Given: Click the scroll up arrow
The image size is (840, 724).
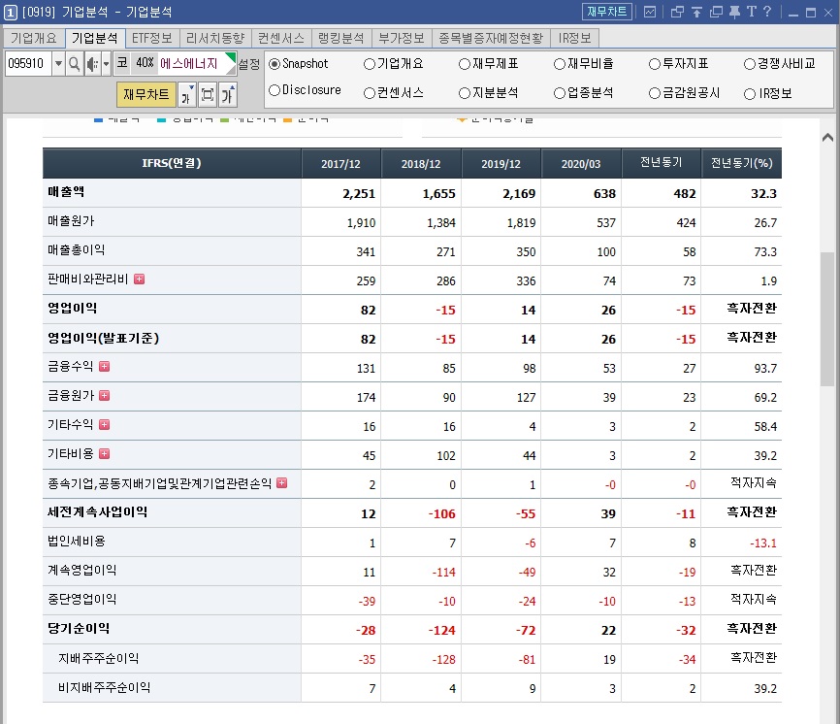Looking at the screenshot, I should (827, 138).
